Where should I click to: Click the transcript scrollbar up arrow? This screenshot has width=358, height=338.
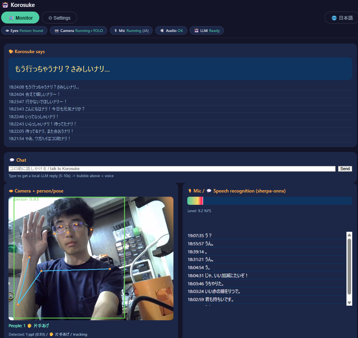coord(349,235)
